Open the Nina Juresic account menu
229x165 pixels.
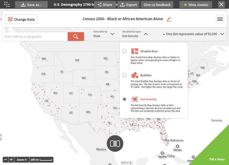pyautogui.click(x=196, y=5)
